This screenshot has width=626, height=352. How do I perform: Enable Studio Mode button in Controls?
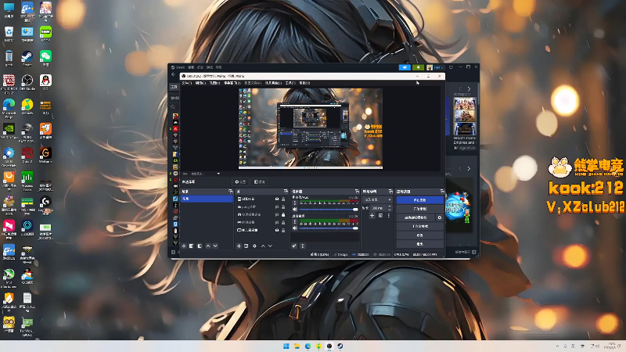click(x=419, y=226)
